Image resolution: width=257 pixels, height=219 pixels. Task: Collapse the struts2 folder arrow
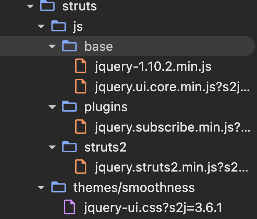pyautogui.click(x=52, y=147)
